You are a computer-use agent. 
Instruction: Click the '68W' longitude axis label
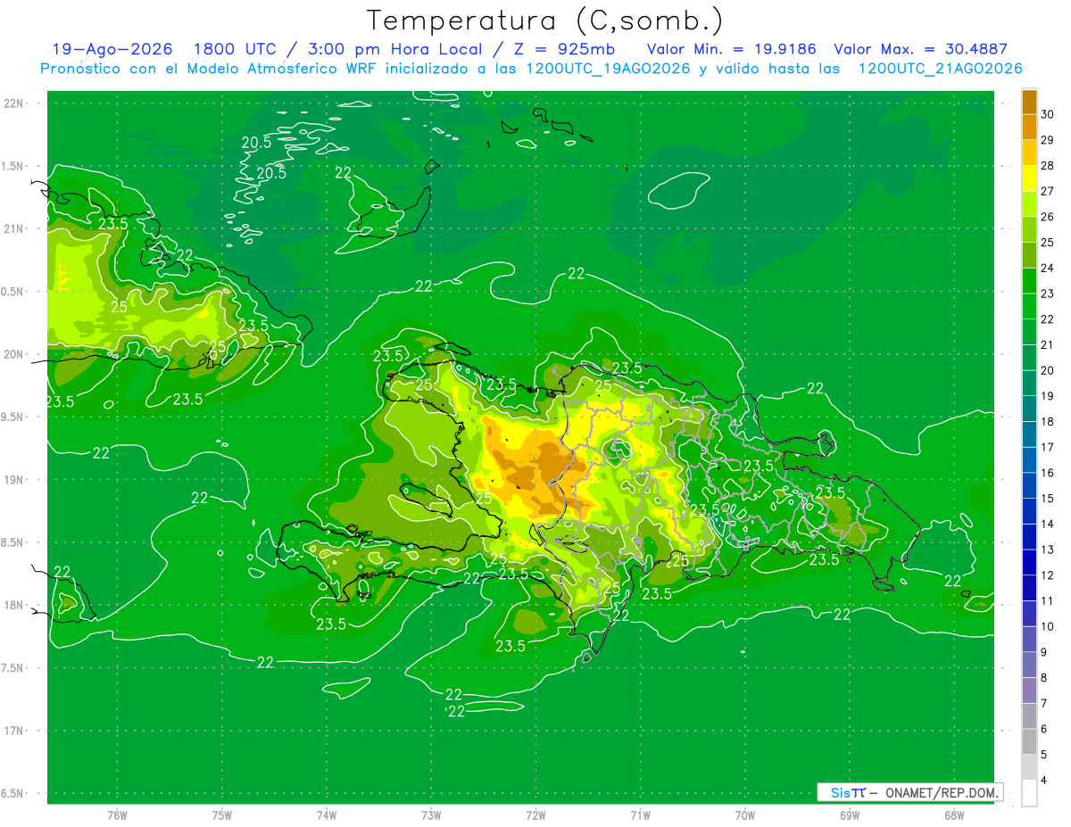(954, 815)
